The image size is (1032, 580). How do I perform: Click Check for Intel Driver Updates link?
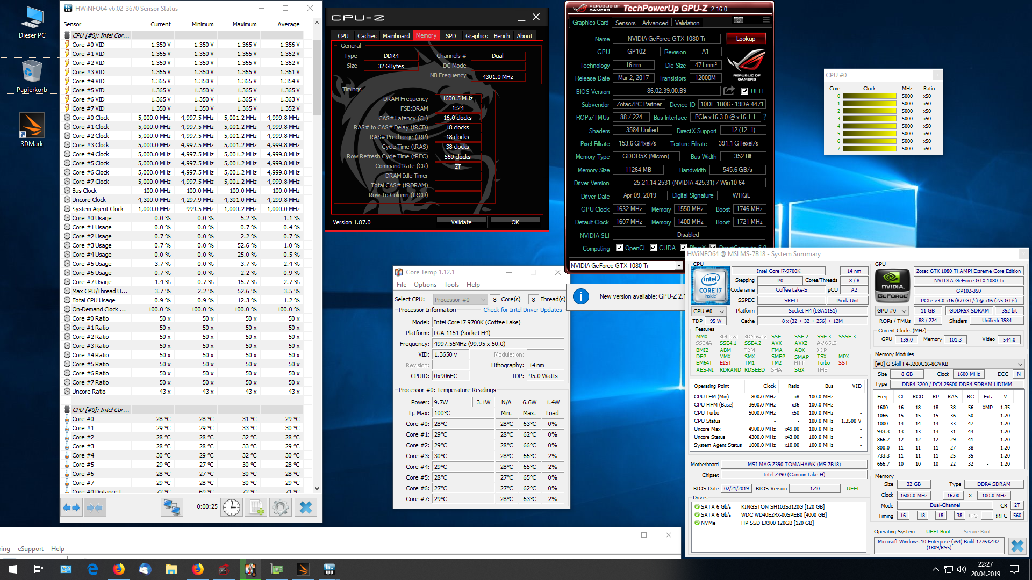(522, 310)
